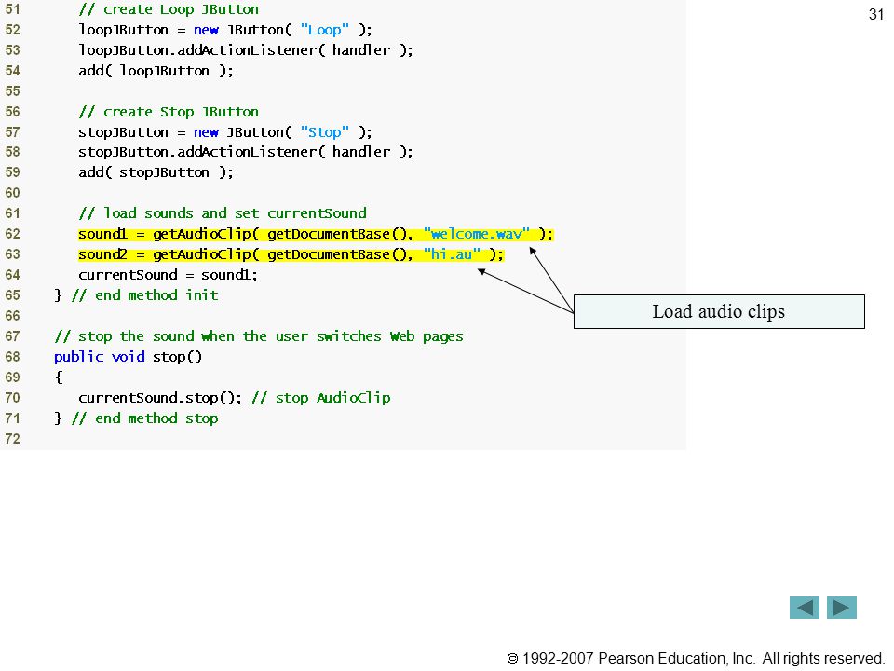
Task: Click the '} // end method stop' line
Action: [136, 418]
